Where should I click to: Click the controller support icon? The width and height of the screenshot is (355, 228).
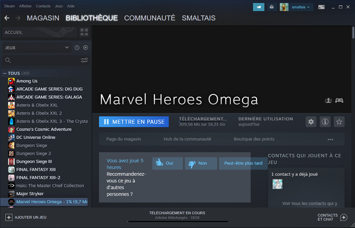click(339, 100)
